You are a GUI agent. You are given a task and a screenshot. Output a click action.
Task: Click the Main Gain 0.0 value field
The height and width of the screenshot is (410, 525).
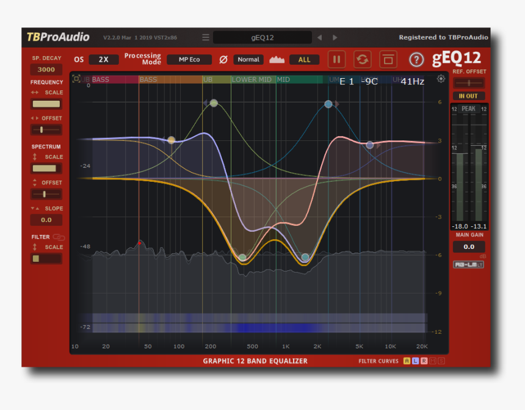tap(469, 247)
